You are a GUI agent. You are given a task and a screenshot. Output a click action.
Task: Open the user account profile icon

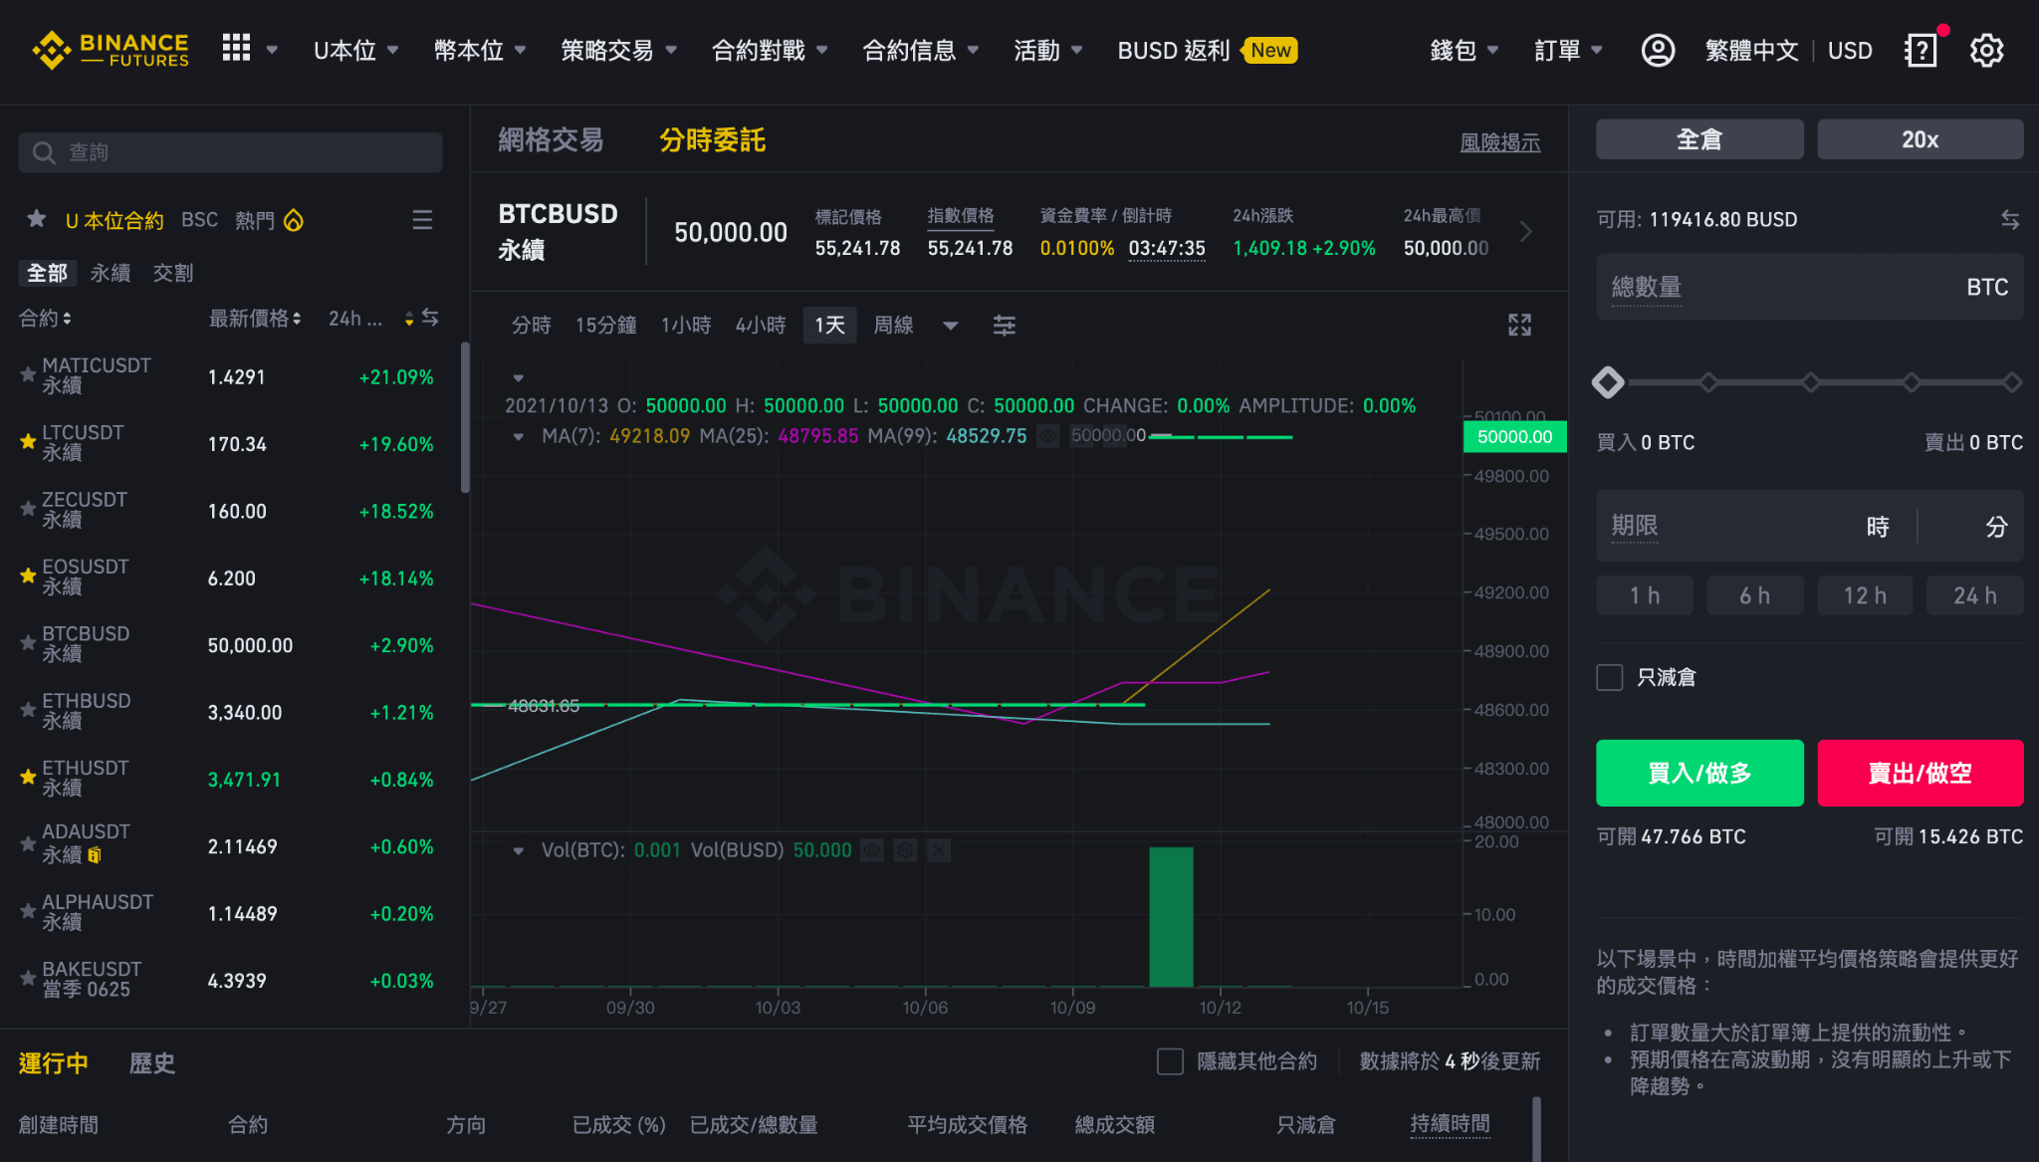[1658, 50]
